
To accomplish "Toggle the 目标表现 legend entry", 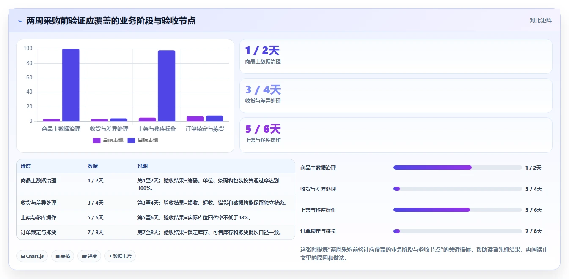I will (143, 140).
